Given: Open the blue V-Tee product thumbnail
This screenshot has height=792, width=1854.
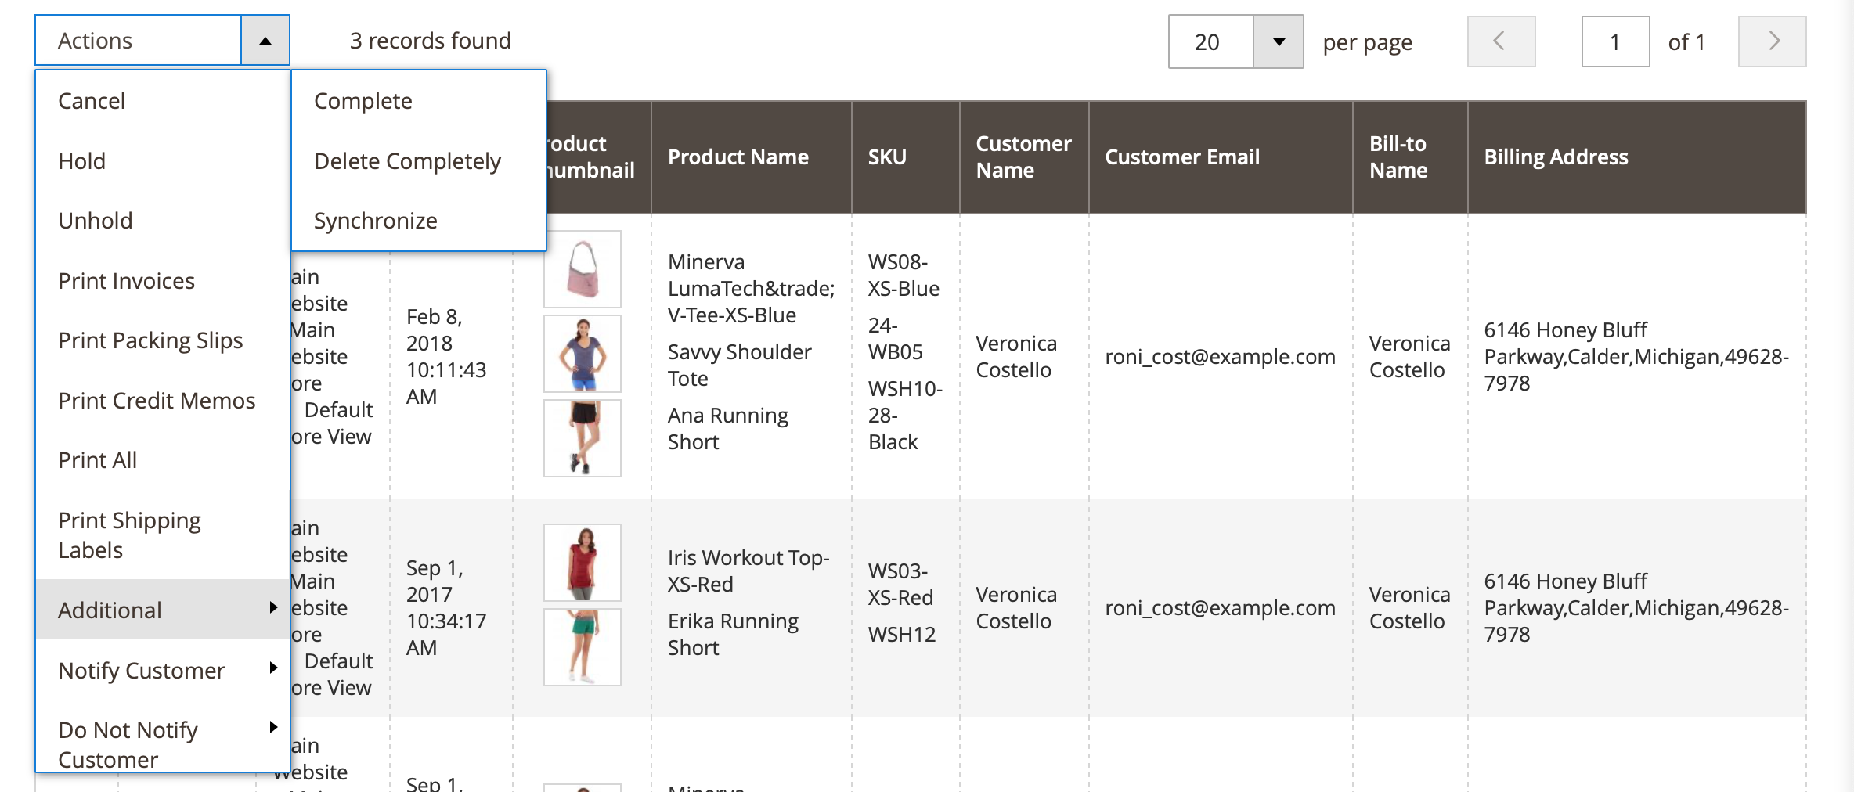Looking at the screenshot, I should pos(583,354).
